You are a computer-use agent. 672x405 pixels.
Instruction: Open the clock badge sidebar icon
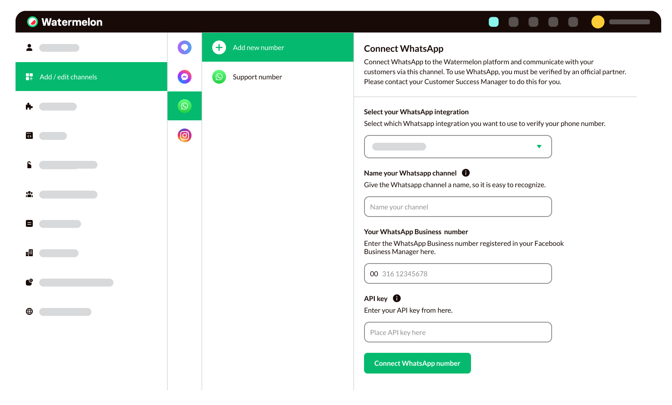point(29,282)
